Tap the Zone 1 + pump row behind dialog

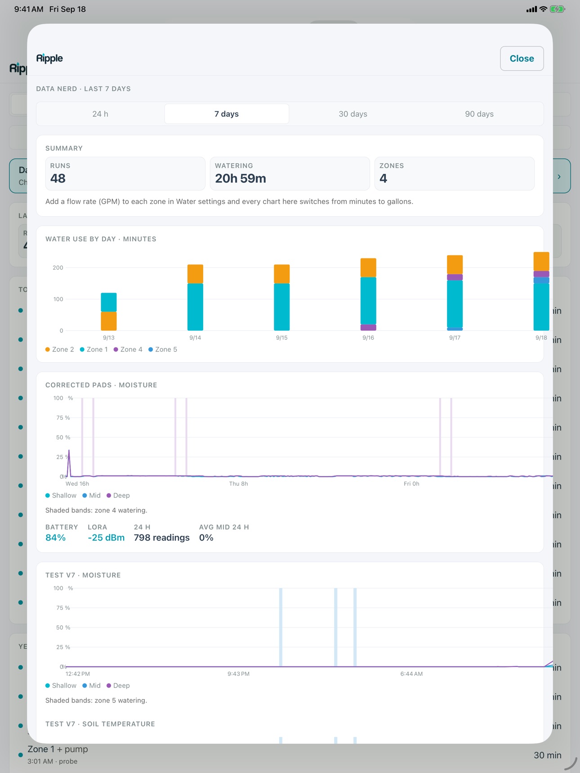[290, 755]
